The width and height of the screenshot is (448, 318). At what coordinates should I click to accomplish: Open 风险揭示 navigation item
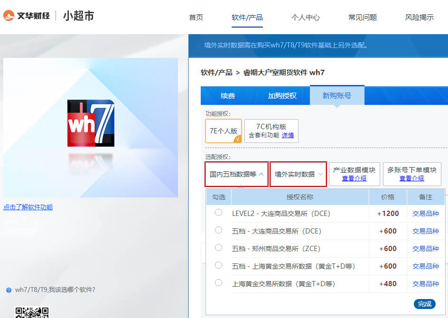420,17
